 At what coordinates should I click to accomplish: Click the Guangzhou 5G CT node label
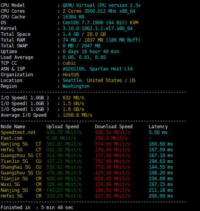click(21, 156)
